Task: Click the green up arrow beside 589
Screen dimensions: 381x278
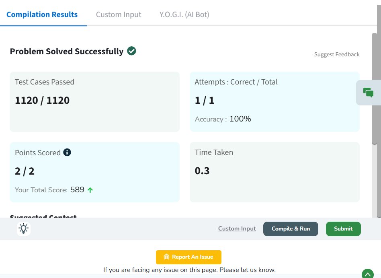Action: (x=90, y=190)
